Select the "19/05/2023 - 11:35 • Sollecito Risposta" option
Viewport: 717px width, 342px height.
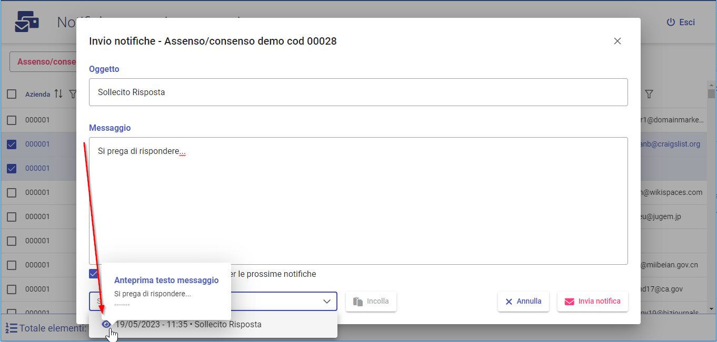188,325
